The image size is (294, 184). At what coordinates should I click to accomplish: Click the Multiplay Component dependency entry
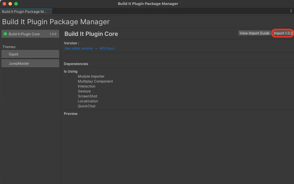coord(95,81)
